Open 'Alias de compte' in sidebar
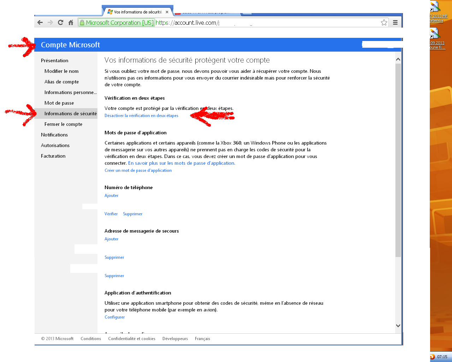 [x=61, y=82]
